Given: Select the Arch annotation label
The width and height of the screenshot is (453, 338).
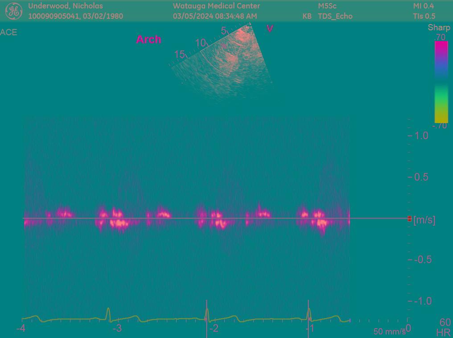Looking at the screenshot, I should point(148,39).
